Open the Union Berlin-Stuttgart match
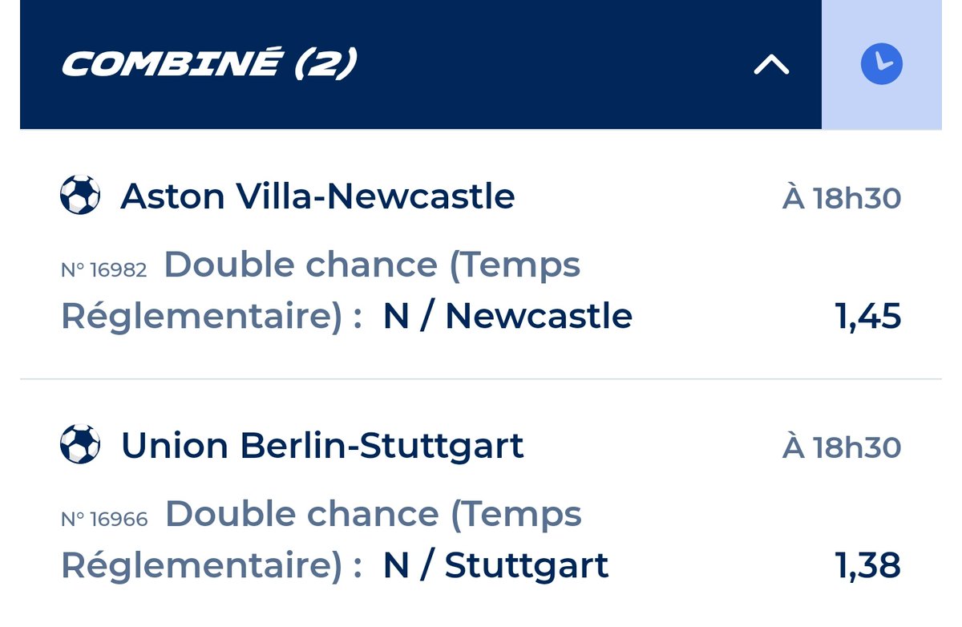This screenshot has height=627, width=962. click(x=322, y=446)
